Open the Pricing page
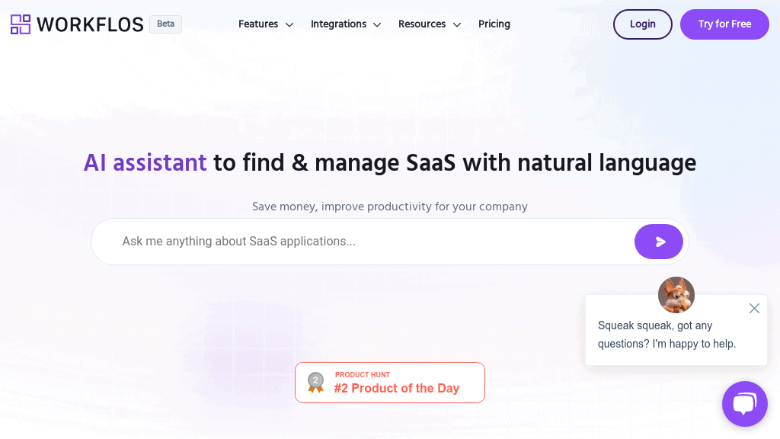780x439 pixels. 494,24
